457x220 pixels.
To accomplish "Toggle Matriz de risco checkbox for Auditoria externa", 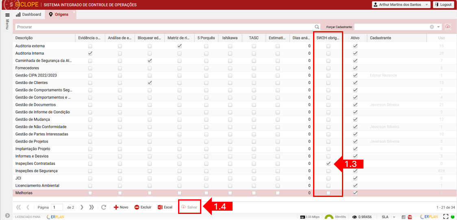I will [180, 46].
